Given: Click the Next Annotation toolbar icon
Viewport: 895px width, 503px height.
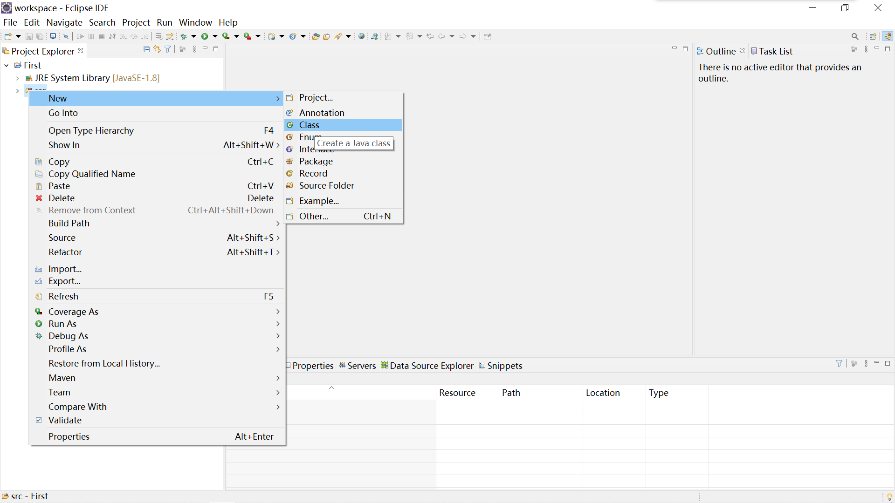Looking at the screenshot, I should pyautogui.click(x=388, y=36).
